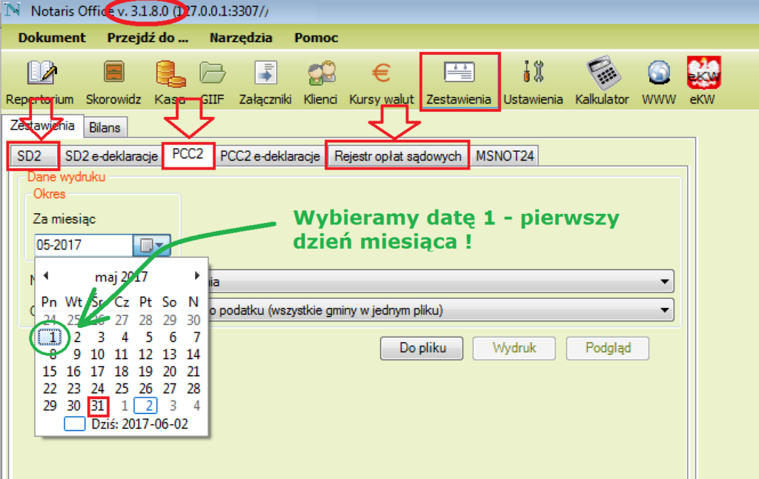This screenshot has height=479, width=759.
Task: Choose day 7 in the calendar
Action: click(x=196, y=337)
